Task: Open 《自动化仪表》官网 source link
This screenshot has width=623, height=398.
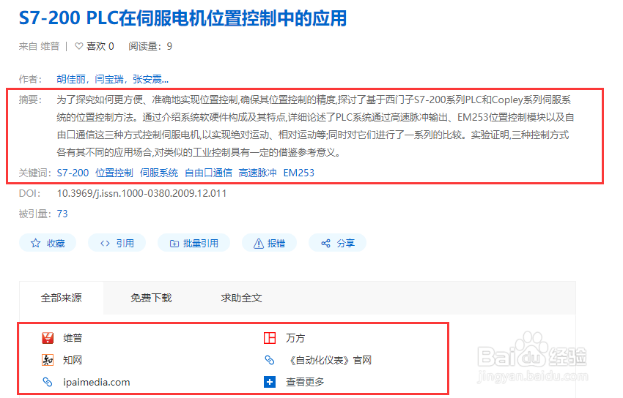Action: pos(328,360)
